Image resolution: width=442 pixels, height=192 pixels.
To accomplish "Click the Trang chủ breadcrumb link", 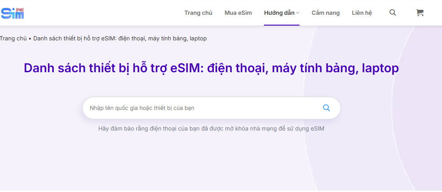I will (13, 39).
